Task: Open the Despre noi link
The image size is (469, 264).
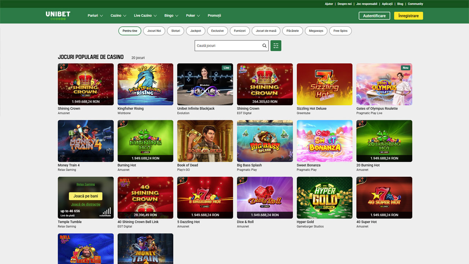Action: click(344, 4)
